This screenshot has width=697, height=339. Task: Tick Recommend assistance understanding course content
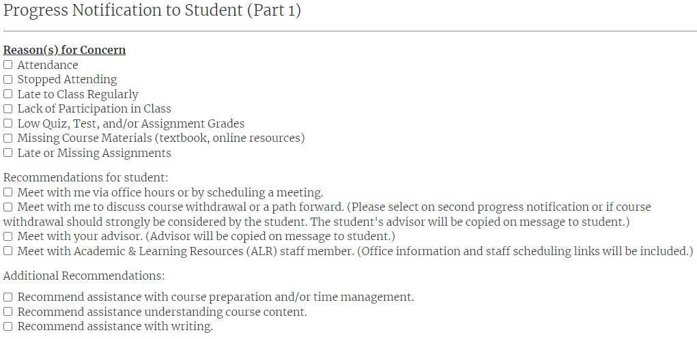point(8,312)
